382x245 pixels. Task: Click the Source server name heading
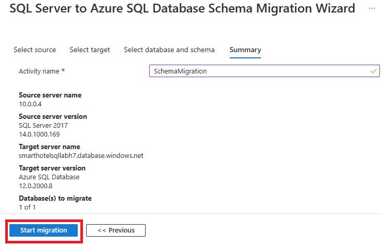point(50,95)
